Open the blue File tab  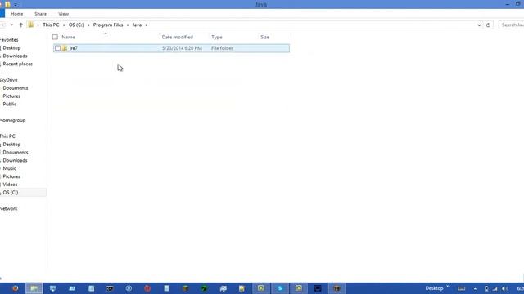pyautogui.click(x=2, y=14)
